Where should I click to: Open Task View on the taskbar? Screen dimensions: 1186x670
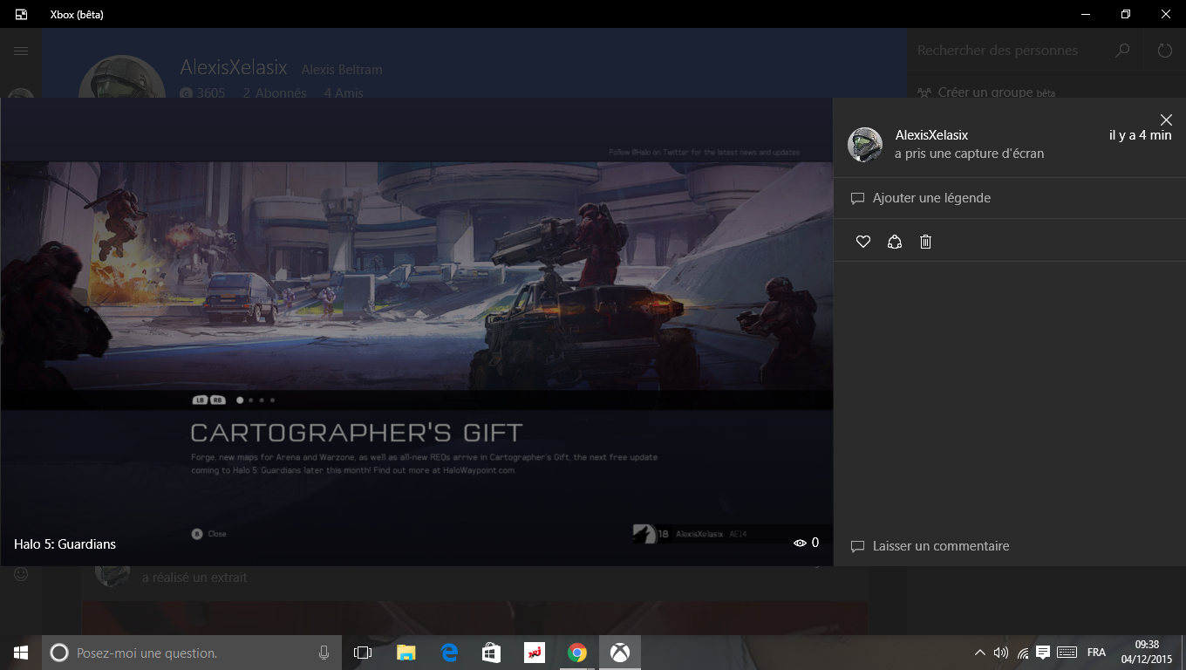[363, 653]
